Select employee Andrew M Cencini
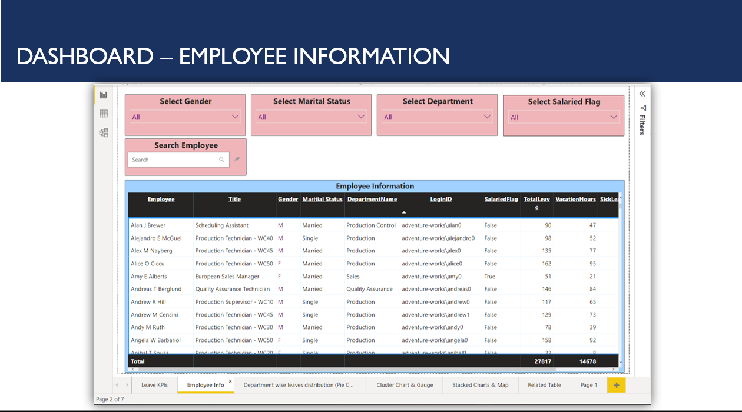The height and width of the screenshot is (412, 742). [x=154, y=315]
